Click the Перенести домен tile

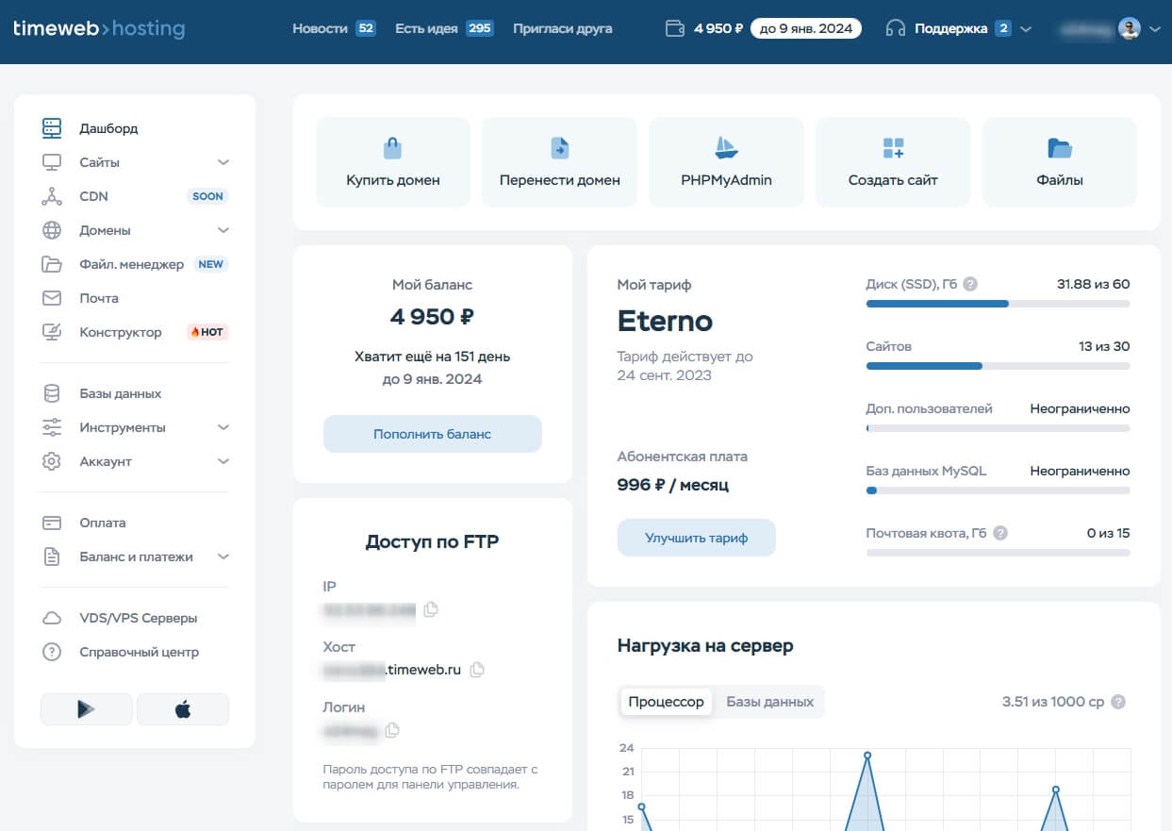pyautogui.click(x=560, y=162)
